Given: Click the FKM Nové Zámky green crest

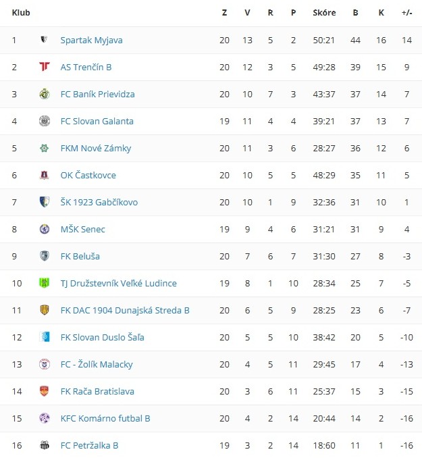Looking at the screenshot, I should click(x=45, y=148).
